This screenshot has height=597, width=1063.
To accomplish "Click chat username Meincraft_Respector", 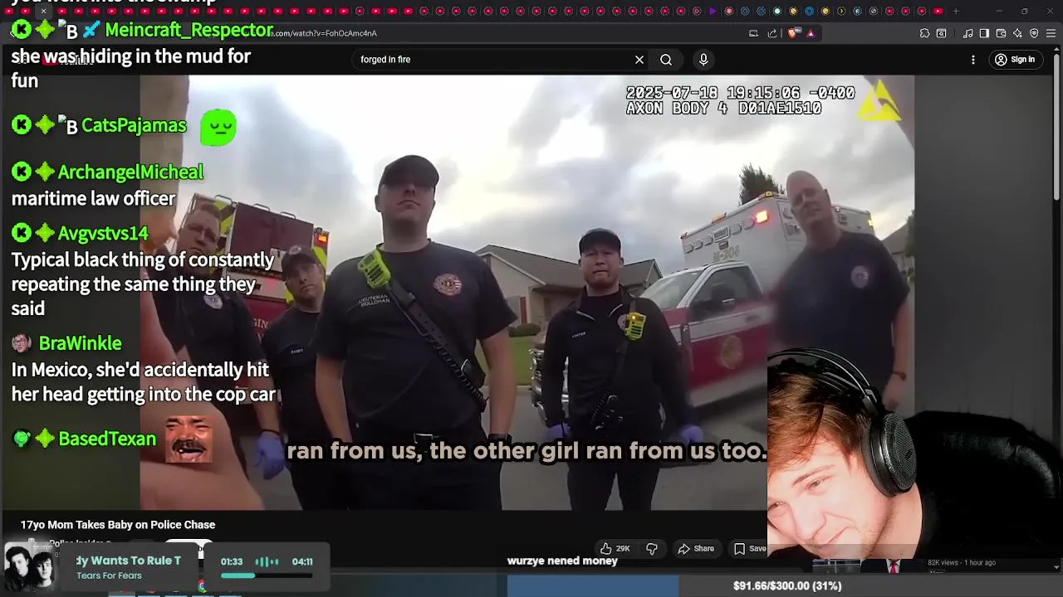I will (x=189, y=30).
